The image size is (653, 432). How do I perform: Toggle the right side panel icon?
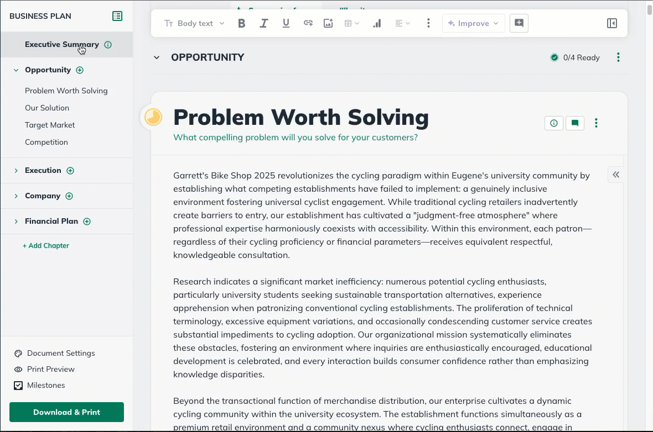(611, 23)
